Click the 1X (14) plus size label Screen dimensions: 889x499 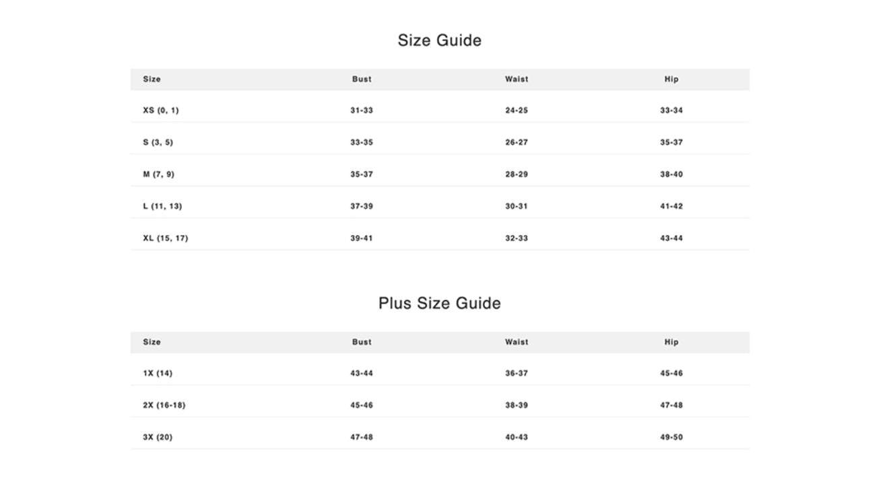158,373
